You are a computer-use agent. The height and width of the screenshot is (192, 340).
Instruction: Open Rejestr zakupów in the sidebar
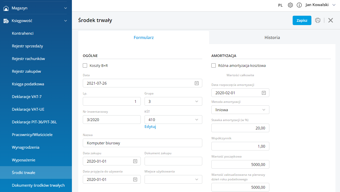coord(26,71)
